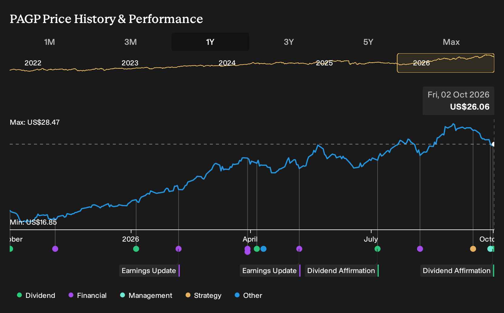
Task: Click purple Financial dot left of 2026 label
Action: (x=55, y=249)
